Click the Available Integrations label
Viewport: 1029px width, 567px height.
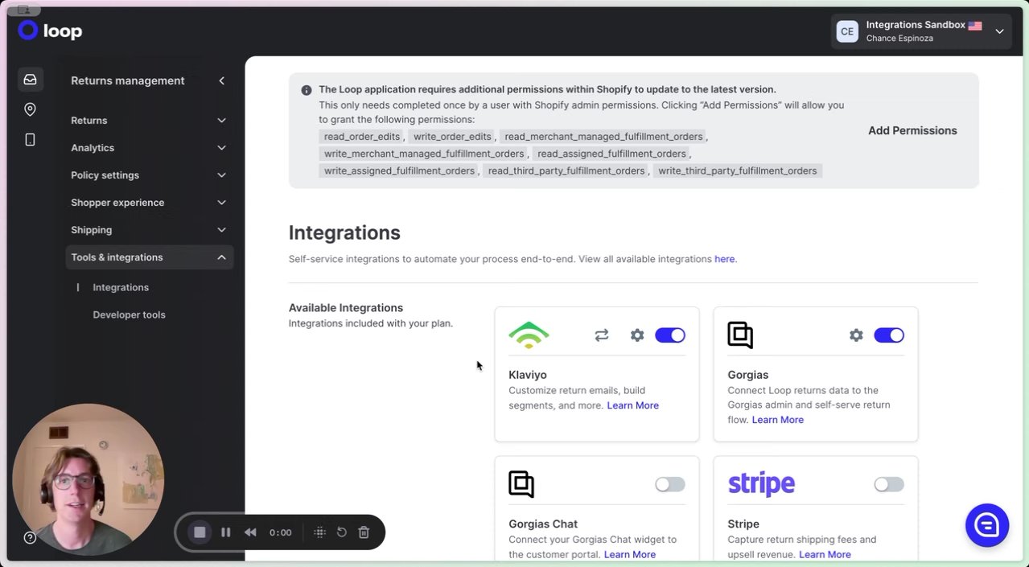[346, 308]
